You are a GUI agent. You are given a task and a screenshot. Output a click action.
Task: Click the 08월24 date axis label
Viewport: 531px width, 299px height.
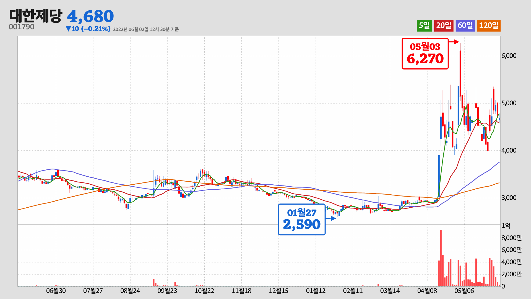tap(130, 291)
